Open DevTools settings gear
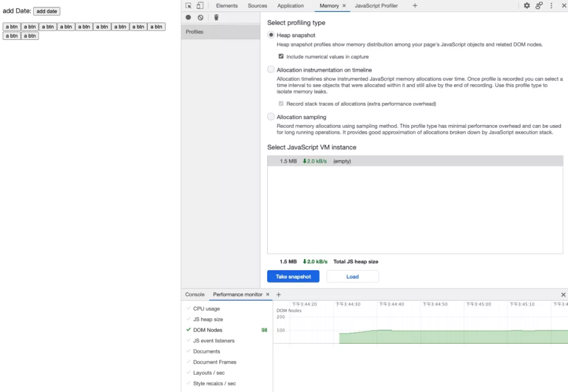Viewport: 568px width, 392px height. coord(526,6)
